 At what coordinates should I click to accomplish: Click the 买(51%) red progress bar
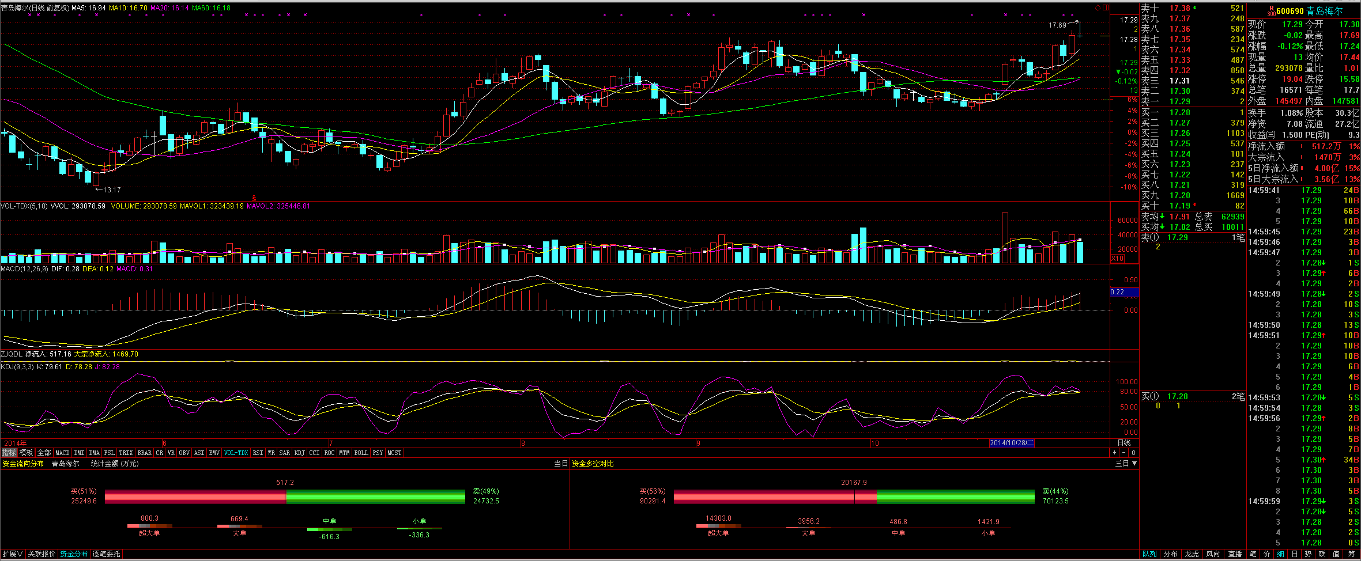click(195, 497)
